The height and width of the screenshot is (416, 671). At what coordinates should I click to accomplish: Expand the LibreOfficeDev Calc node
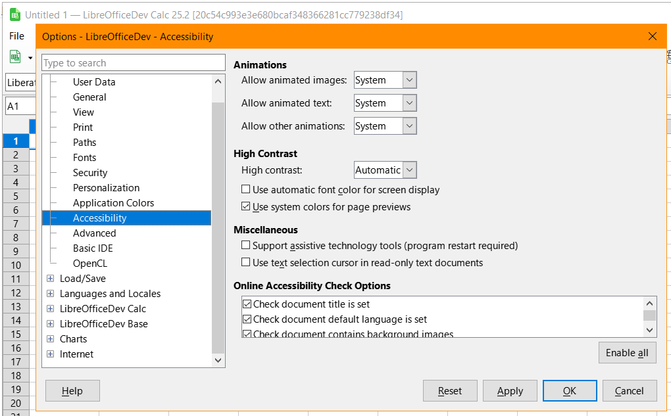pos(51,309)
